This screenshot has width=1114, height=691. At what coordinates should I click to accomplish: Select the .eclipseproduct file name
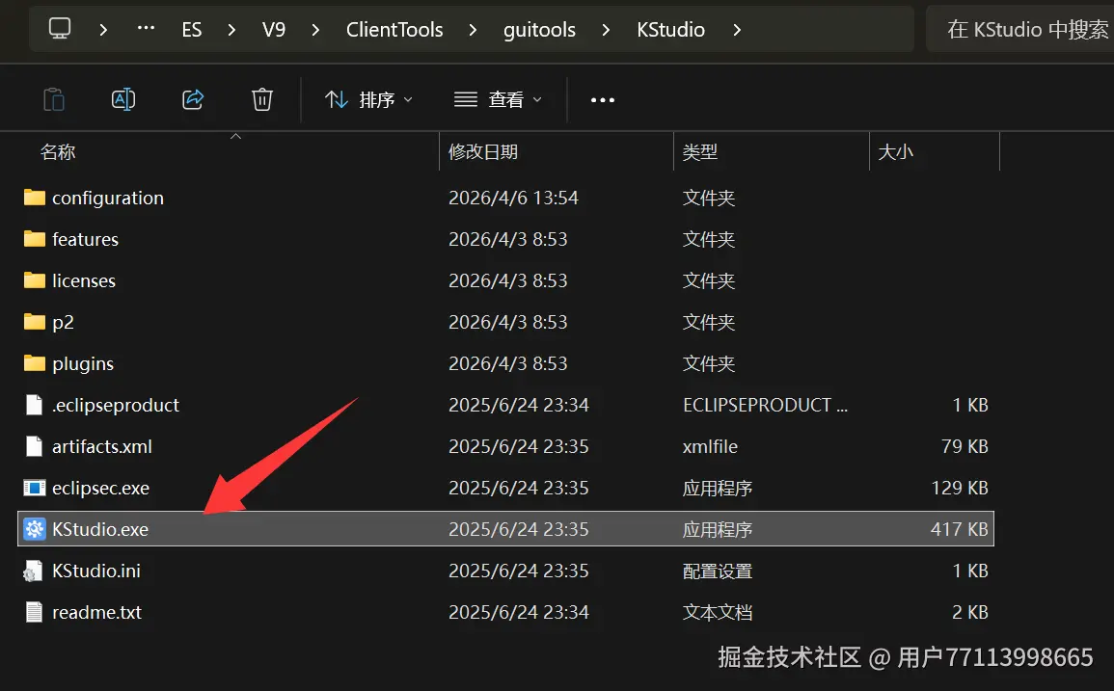point(116,406)
